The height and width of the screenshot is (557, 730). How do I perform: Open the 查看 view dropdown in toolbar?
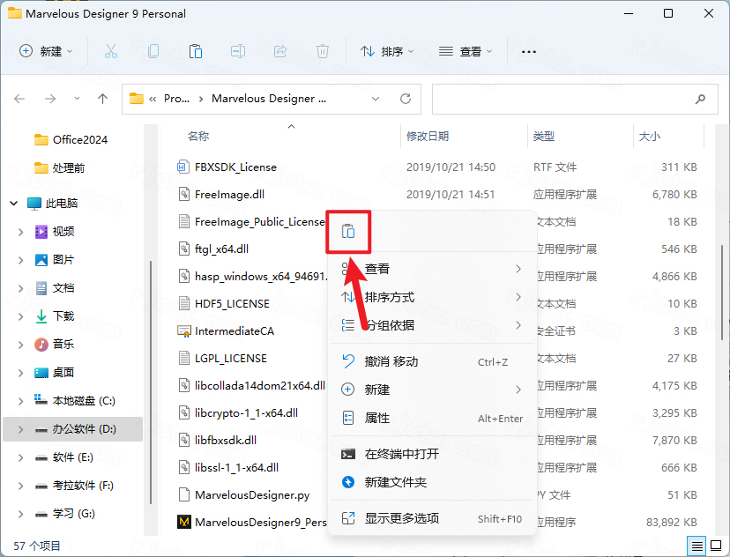466,51
